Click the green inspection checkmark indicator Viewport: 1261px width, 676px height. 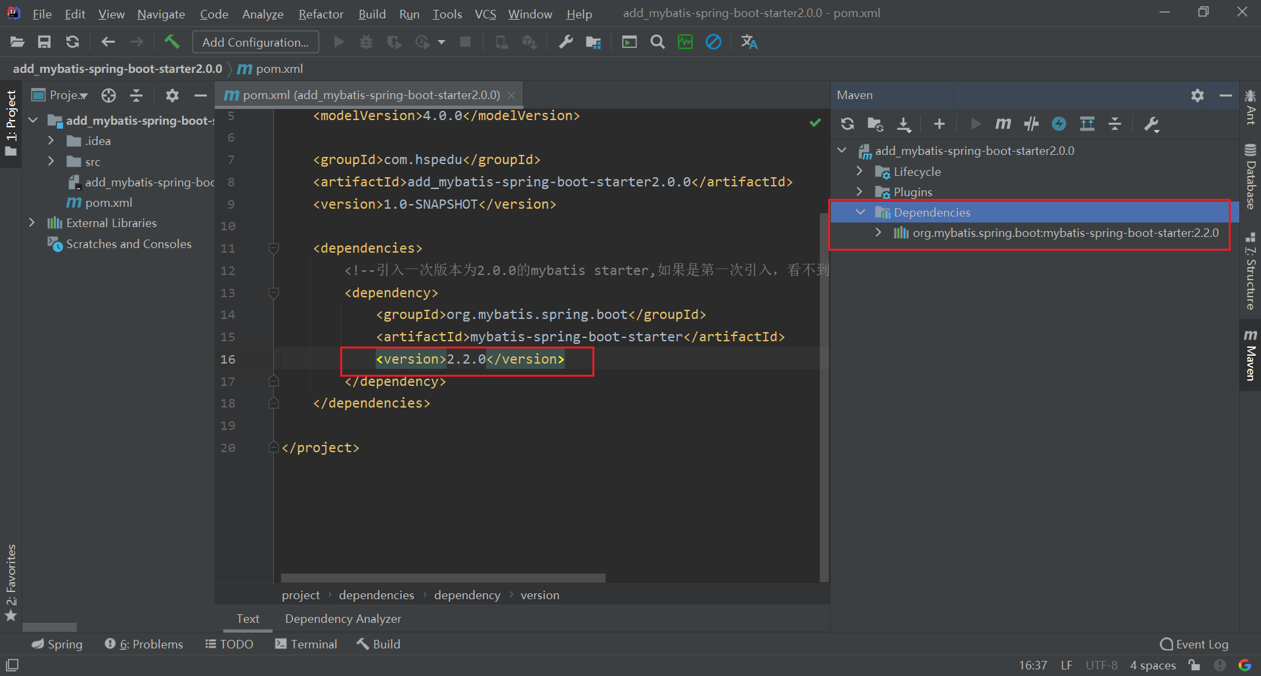pos(815,123)
